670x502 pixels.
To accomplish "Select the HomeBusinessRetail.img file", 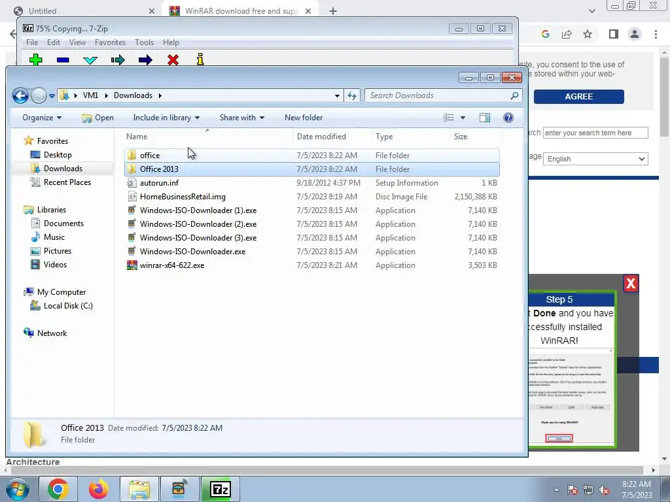I will coord(183,197).
